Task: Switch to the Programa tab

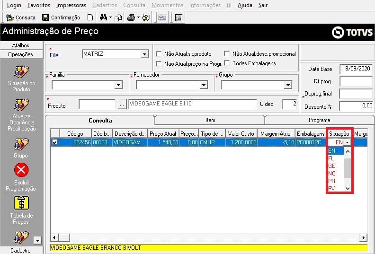Action: (x=319, y=120)
